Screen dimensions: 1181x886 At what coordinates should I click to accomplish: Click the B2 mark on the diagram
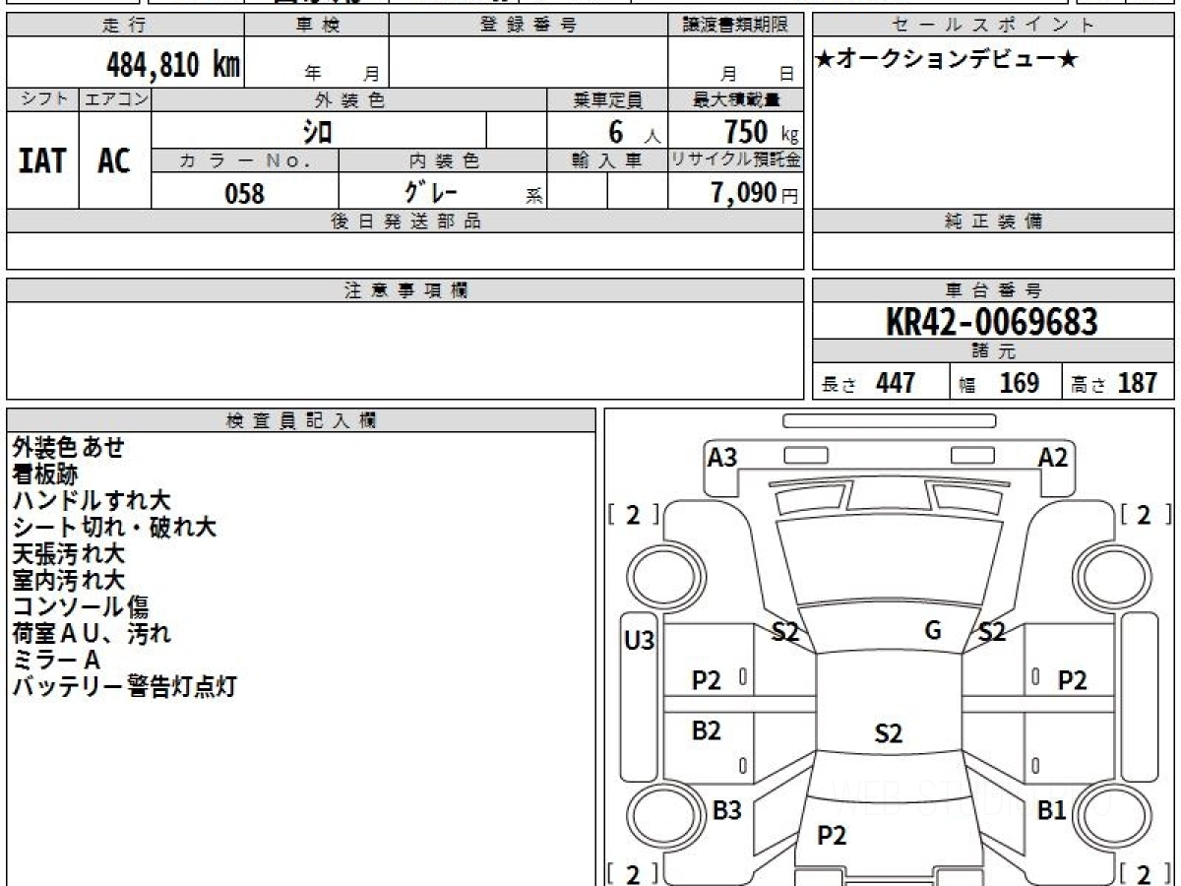(706, 730)
